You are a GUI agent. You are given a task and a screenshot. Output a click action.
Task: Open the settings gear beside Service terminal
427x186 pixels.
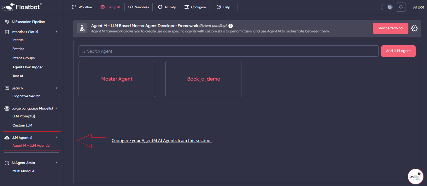(x=414, y=28)
